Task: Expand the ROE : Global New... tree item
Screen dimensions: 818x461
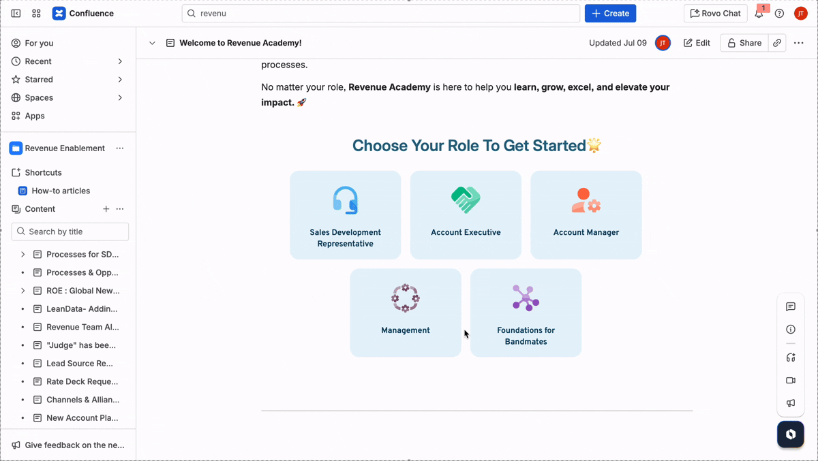Action: pos(22,291)
